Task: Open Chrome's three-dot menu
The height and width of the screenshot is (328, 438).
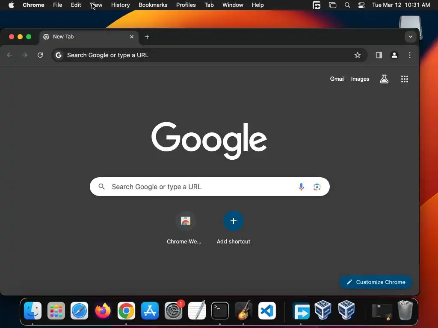Action: [409, 55]
